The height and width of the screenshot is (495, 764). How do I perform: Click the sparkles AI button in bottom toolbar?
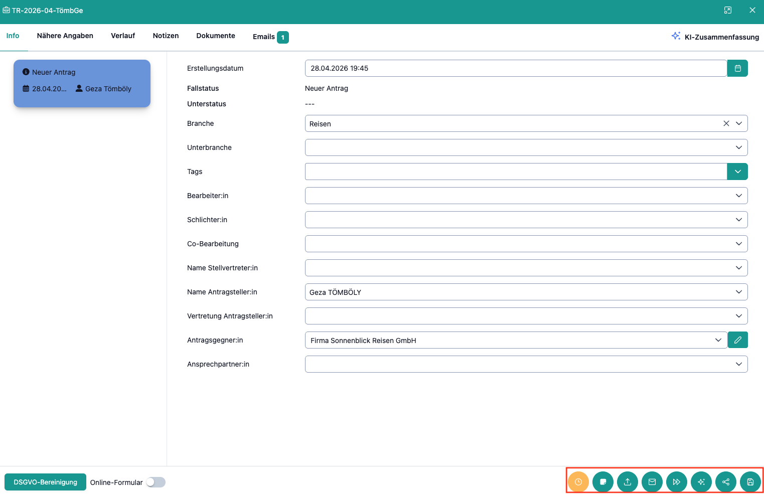pyautogui.click(x=701, y=482)
